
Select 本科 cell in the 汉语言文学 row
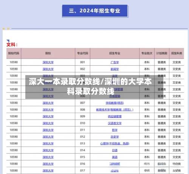pos(147,123)
